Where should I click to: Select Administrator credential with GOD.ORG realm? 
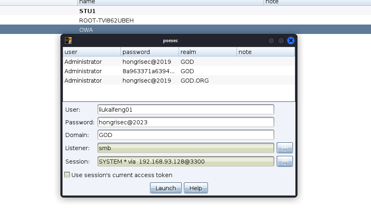coord(178,81)
